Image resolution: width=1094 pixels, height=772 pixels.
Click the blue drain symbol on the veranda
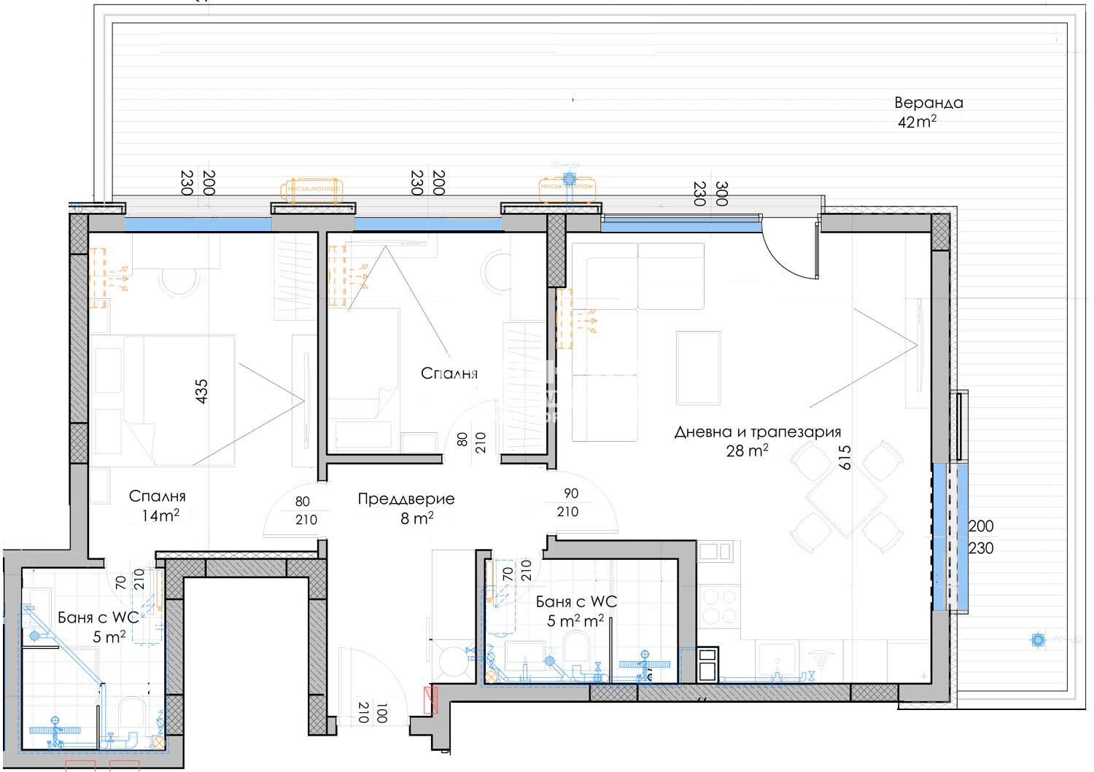click(x=1037, y=640)
